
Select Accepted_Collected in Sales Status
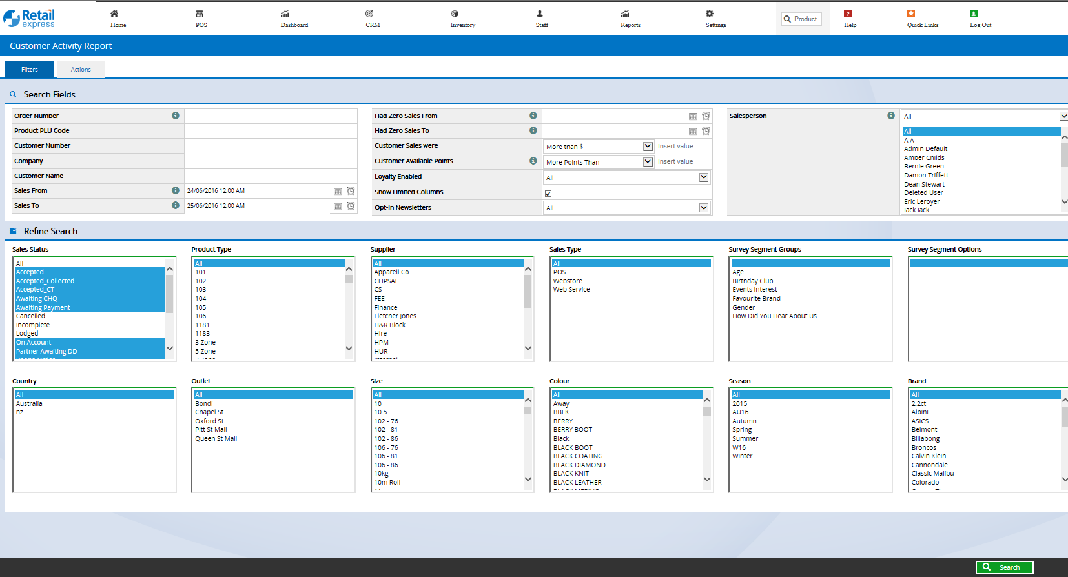tap(45, 281)
